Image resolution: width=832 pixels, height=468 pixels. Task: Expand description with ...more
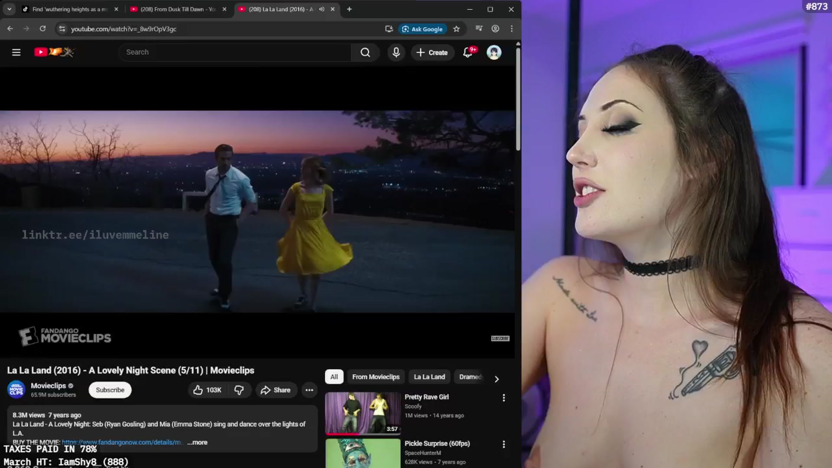[x=198, y=442]
